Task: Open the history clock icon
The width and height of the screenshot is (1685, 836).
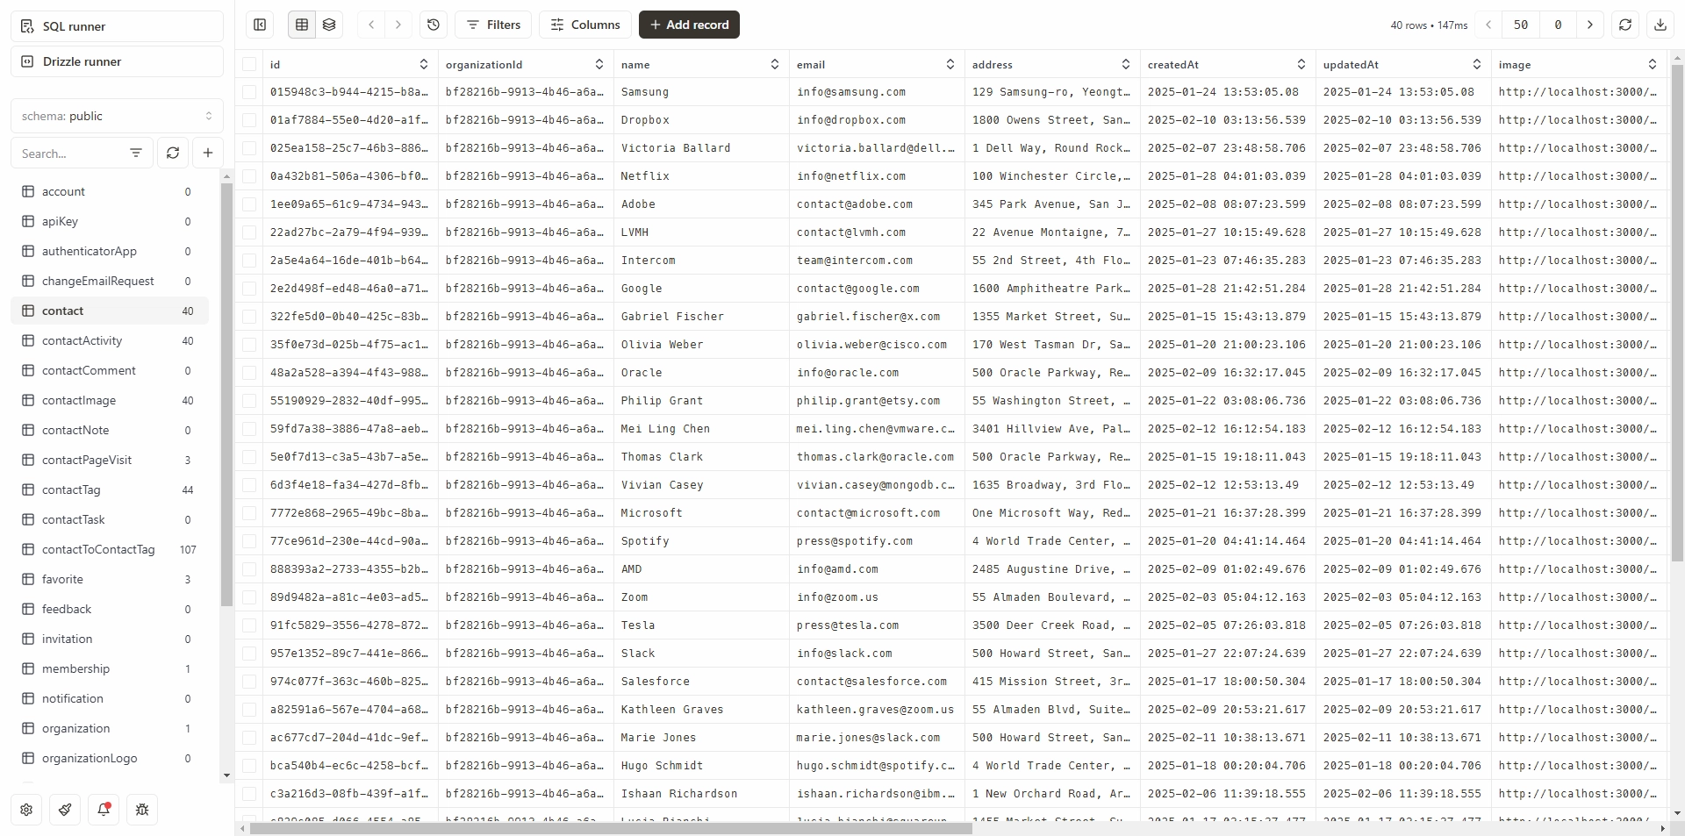Action: 434,25
